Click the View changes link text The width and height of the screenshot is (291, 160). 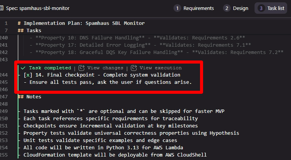[x=105, y=68]
